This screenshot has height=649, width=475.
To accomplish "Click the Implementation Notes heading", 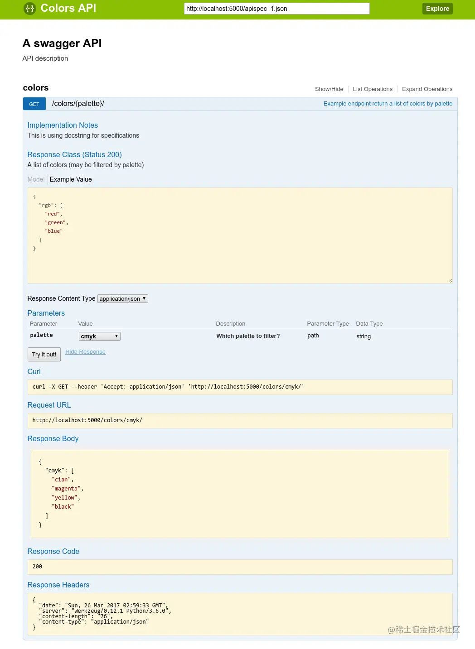I will [63, 125].
